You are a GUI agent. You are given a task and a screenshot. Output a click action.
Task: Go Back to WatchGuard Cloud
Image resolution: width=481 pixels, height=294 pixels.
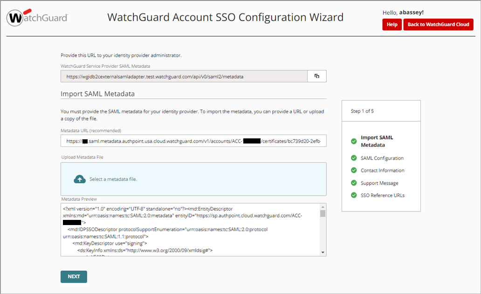click(438, 24)
